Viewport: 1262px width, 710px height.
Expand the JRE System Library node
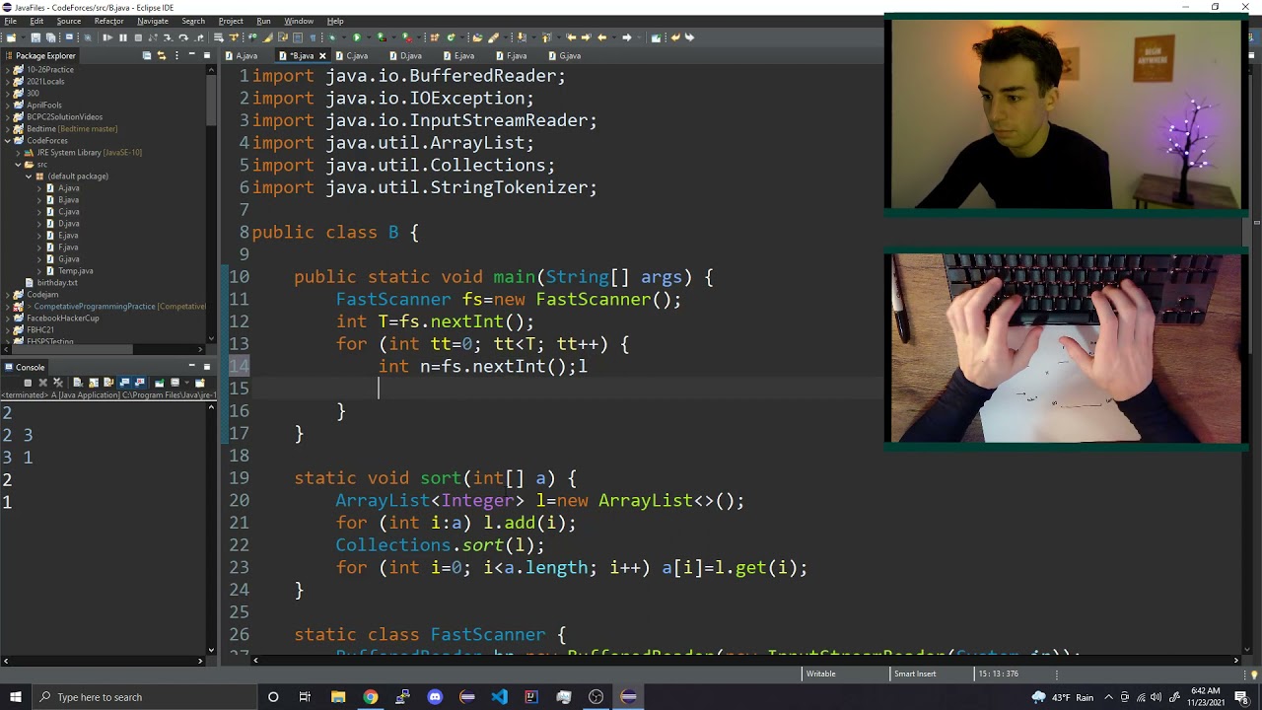pyautogui.click(x=19, y=153)
